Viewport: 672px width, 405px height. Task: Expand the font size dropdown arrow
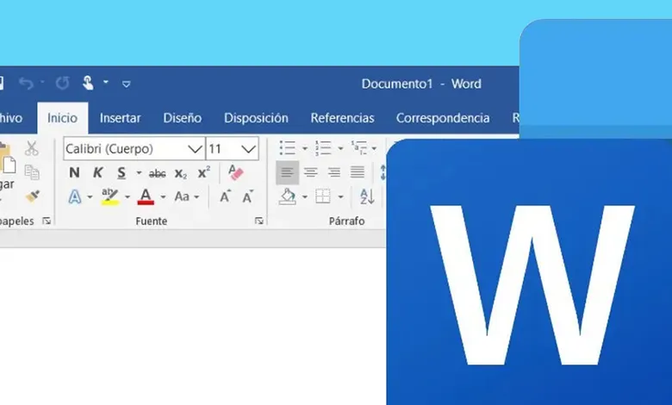coord(248,149)
